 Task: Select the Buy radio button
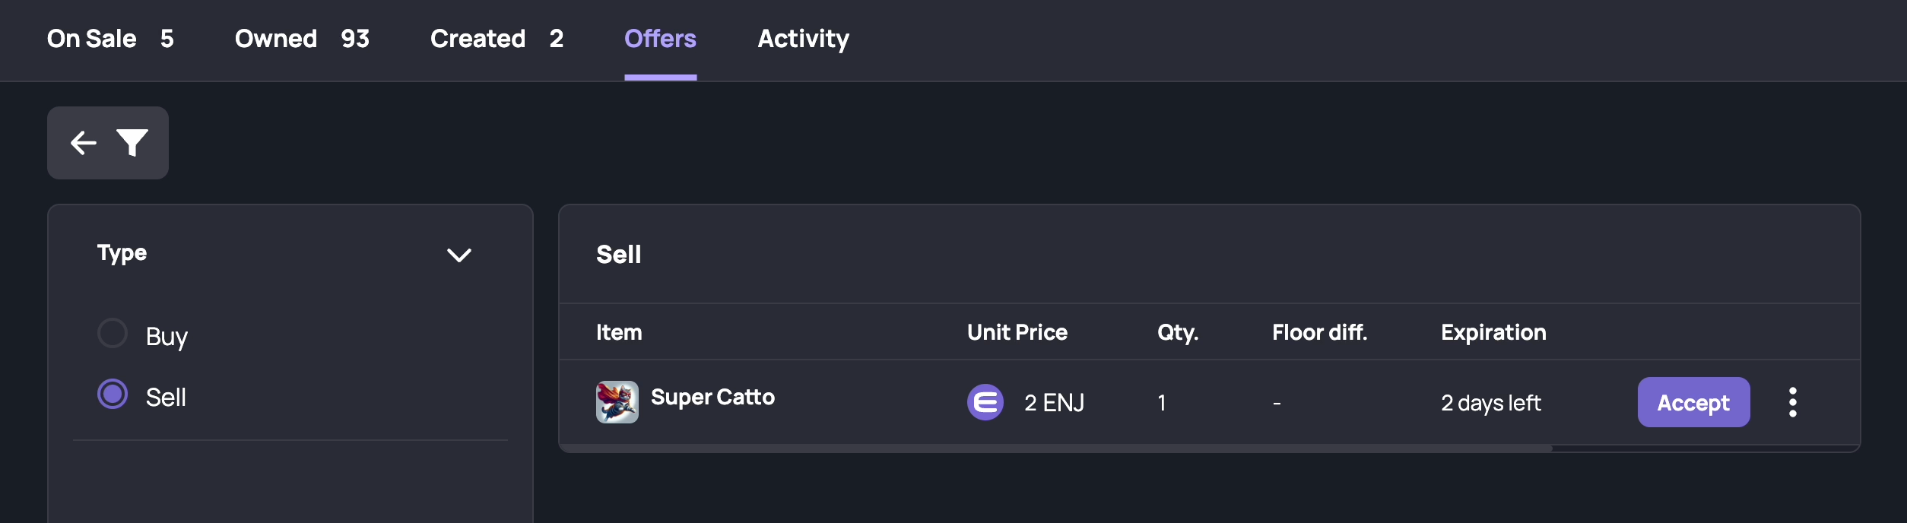(x=113, y=333)
